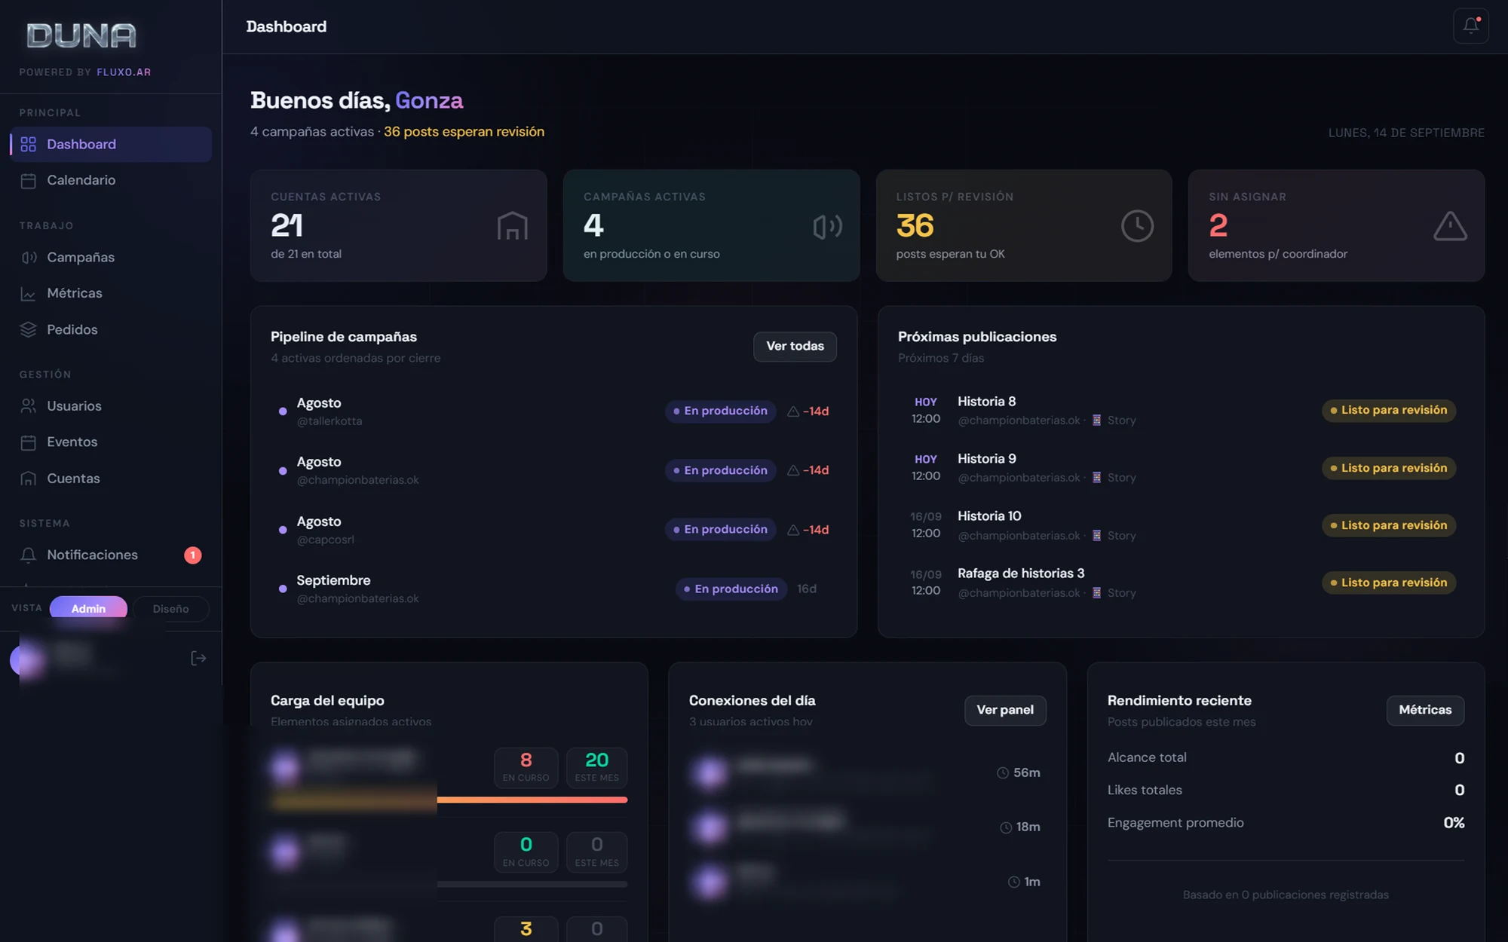
Task: Click the user avatar in sidebar
Action: [27, 660]
